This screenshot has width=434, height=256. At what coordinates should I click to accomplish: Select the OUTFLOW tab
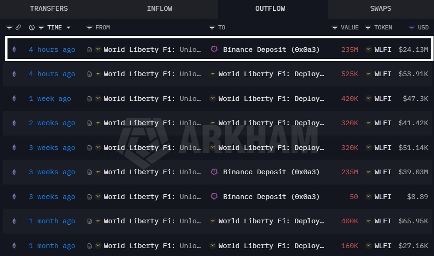(270, 8)
